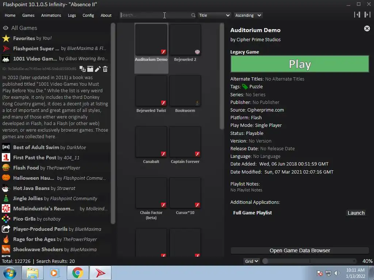Select the Chain Factor (beta) thumbnail
Viewport: 374px width, 280px height.
[x=151, y=193]
